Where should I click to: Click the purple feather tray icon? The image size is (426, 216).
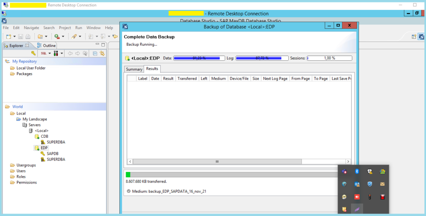(x=357, y=209)
